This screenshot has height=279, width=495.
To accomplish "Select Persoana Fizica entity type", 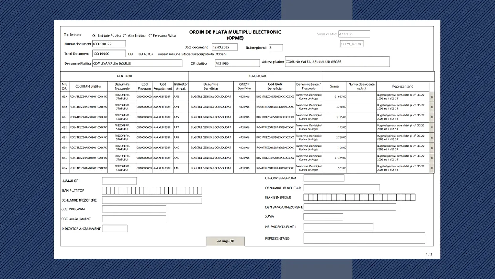I will 150,35.
